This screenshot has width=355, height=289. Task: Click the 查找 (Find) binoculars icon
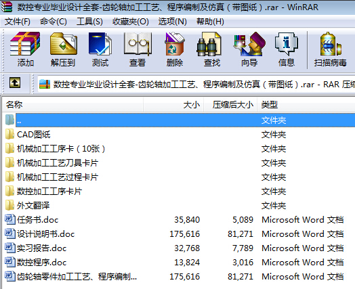pyautogui.click(x=209, y=44)
